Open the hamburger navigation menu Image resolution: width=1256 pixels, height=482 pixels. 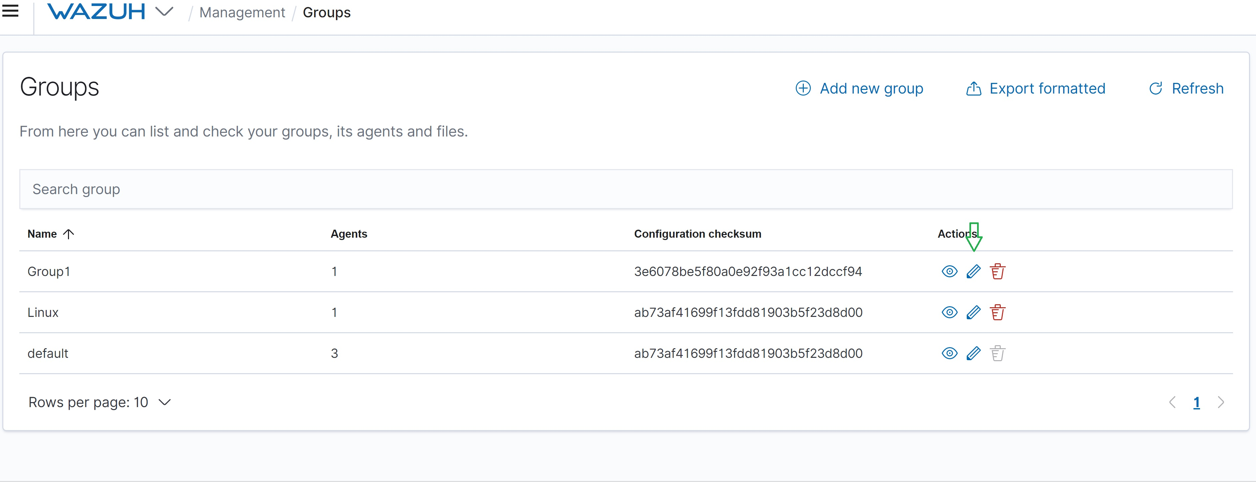click(x=10, y=11)
